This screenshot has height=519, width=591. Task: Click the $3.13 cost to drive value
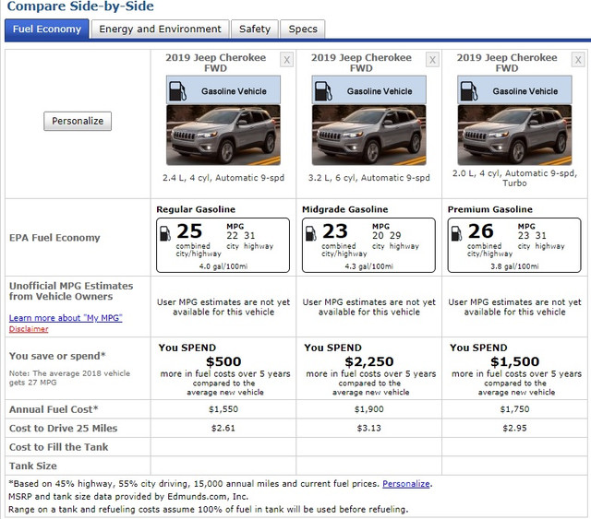click(x=369, y=428)
